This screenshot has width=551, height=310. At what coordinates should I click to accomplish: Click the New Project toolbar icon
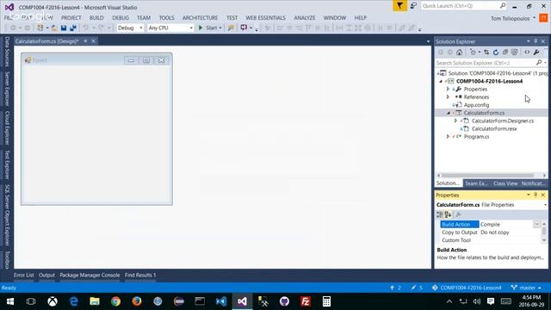click(x=40, y=28)
